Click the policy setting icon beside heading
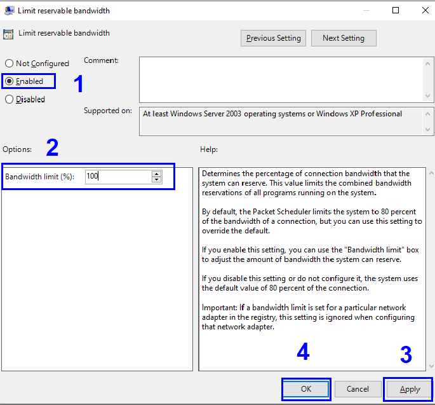 [8, 34]
